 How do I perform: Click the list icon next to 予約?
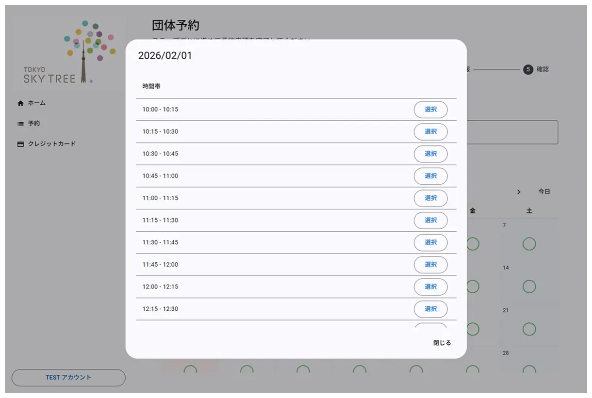coord(20,123)
